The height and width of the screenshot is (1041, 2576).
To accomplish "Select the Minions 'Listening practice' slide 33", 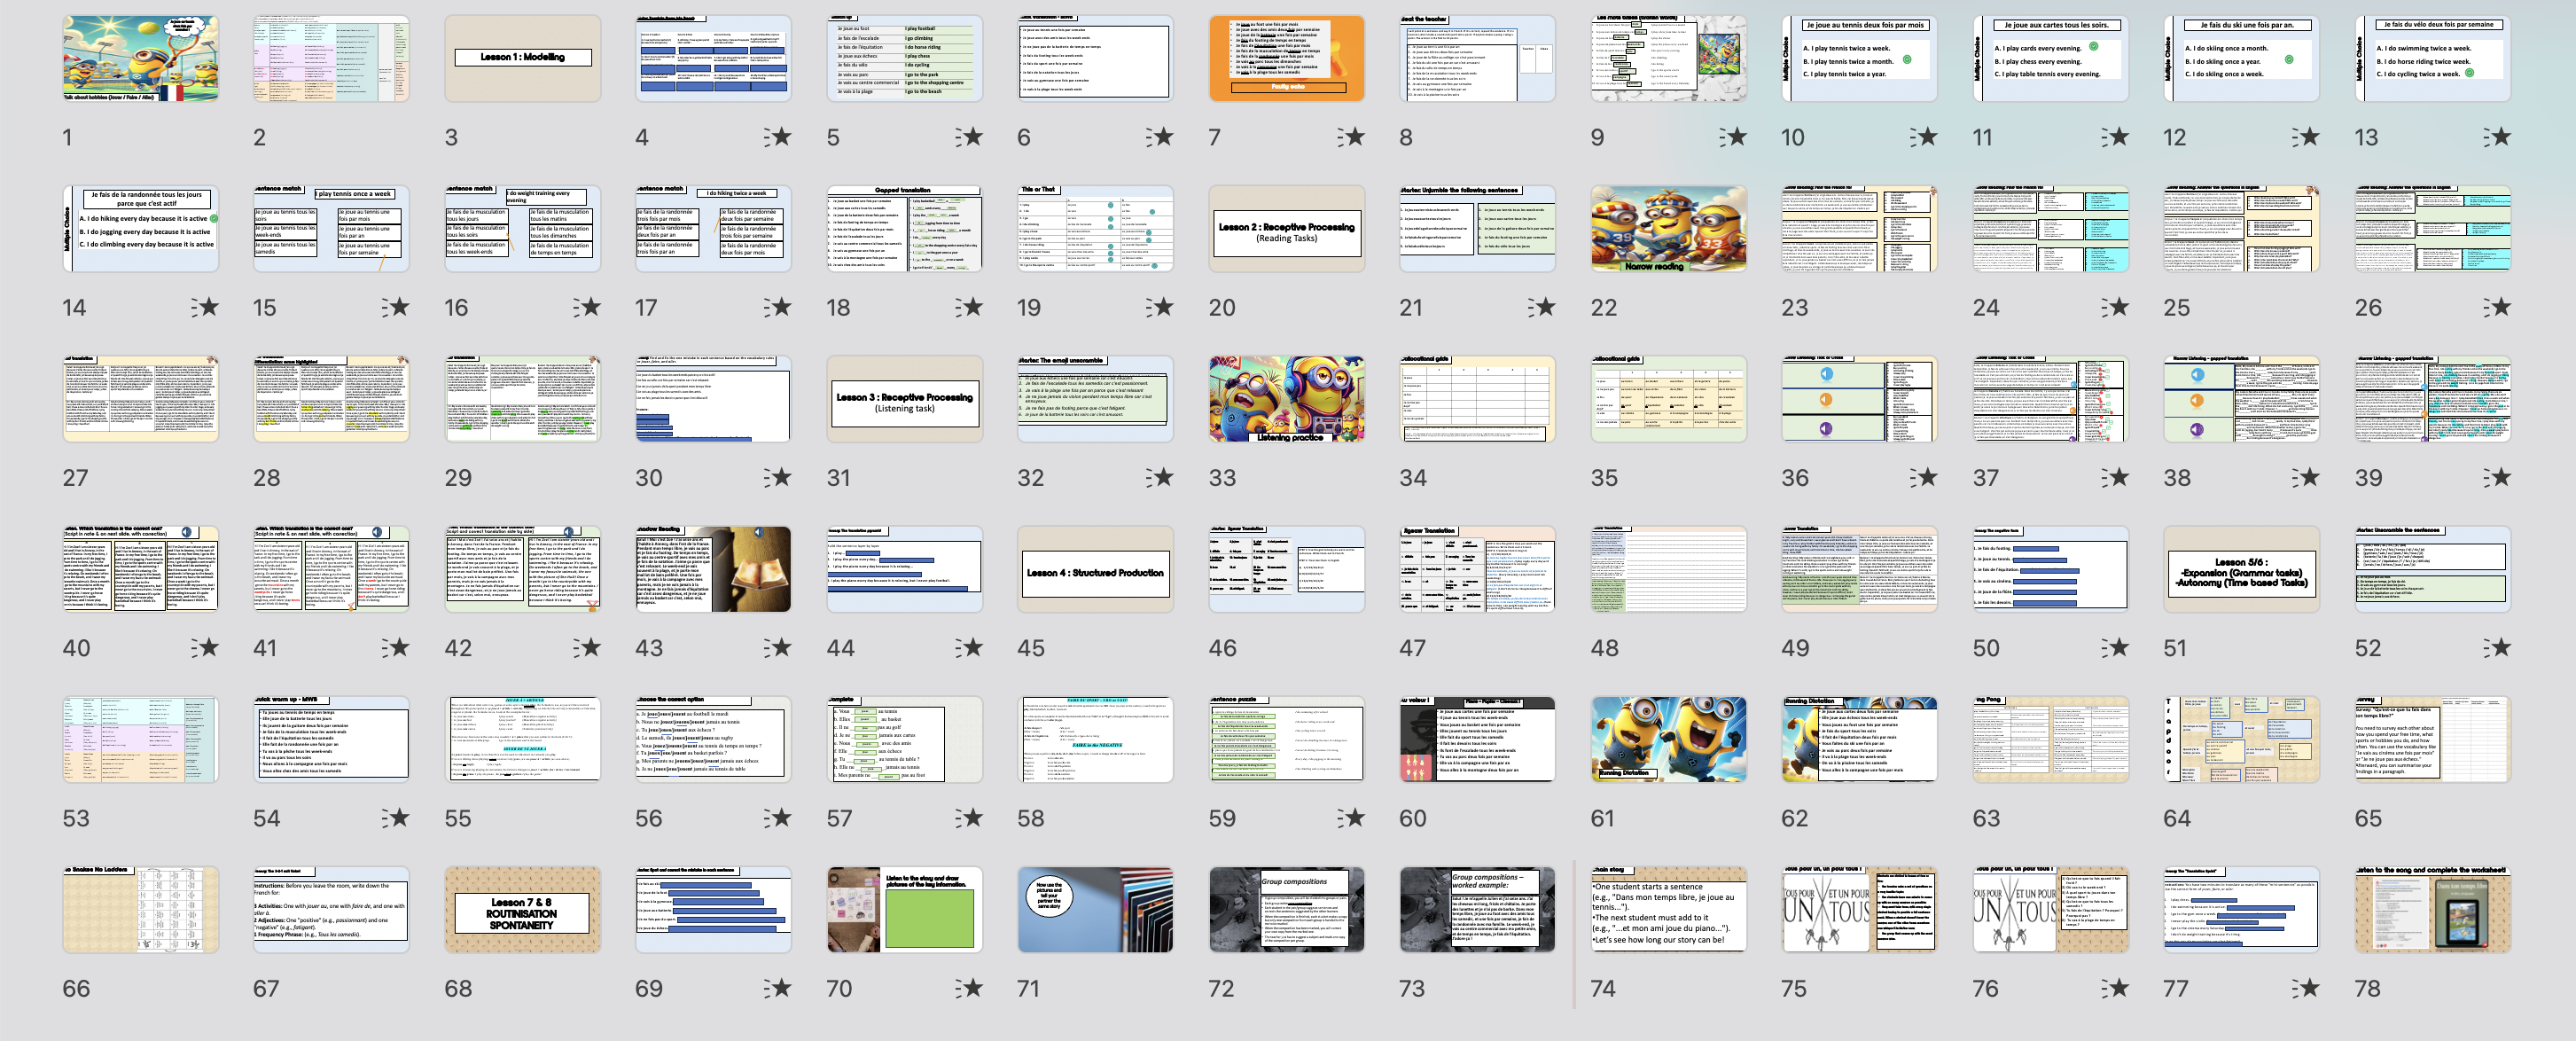I will click(1287, 399).
